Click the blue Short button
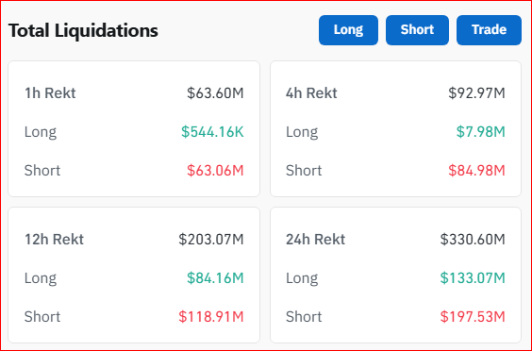The width and height of the screenshot is (532, 351). 417,30
